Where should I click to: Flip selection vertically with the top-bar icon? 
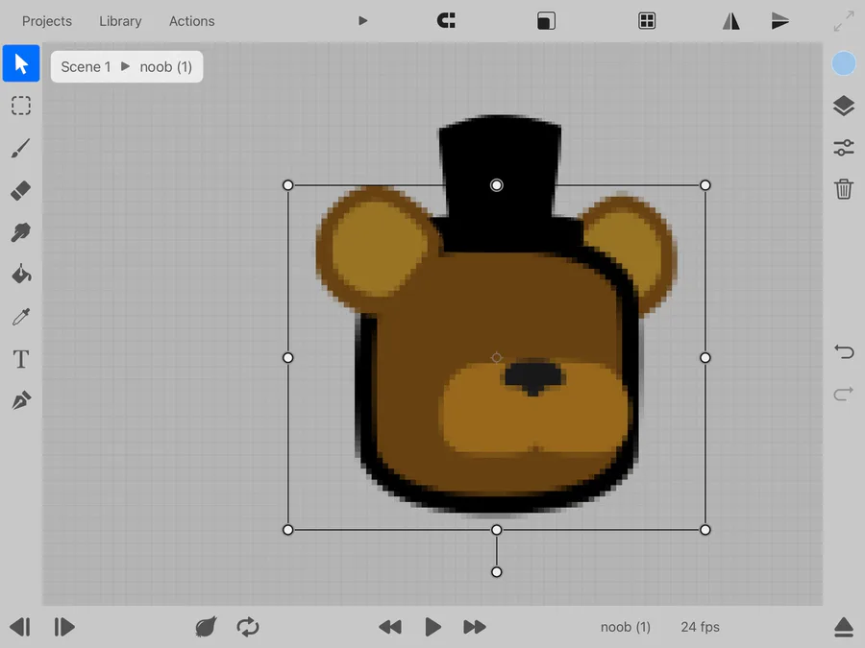780,21
